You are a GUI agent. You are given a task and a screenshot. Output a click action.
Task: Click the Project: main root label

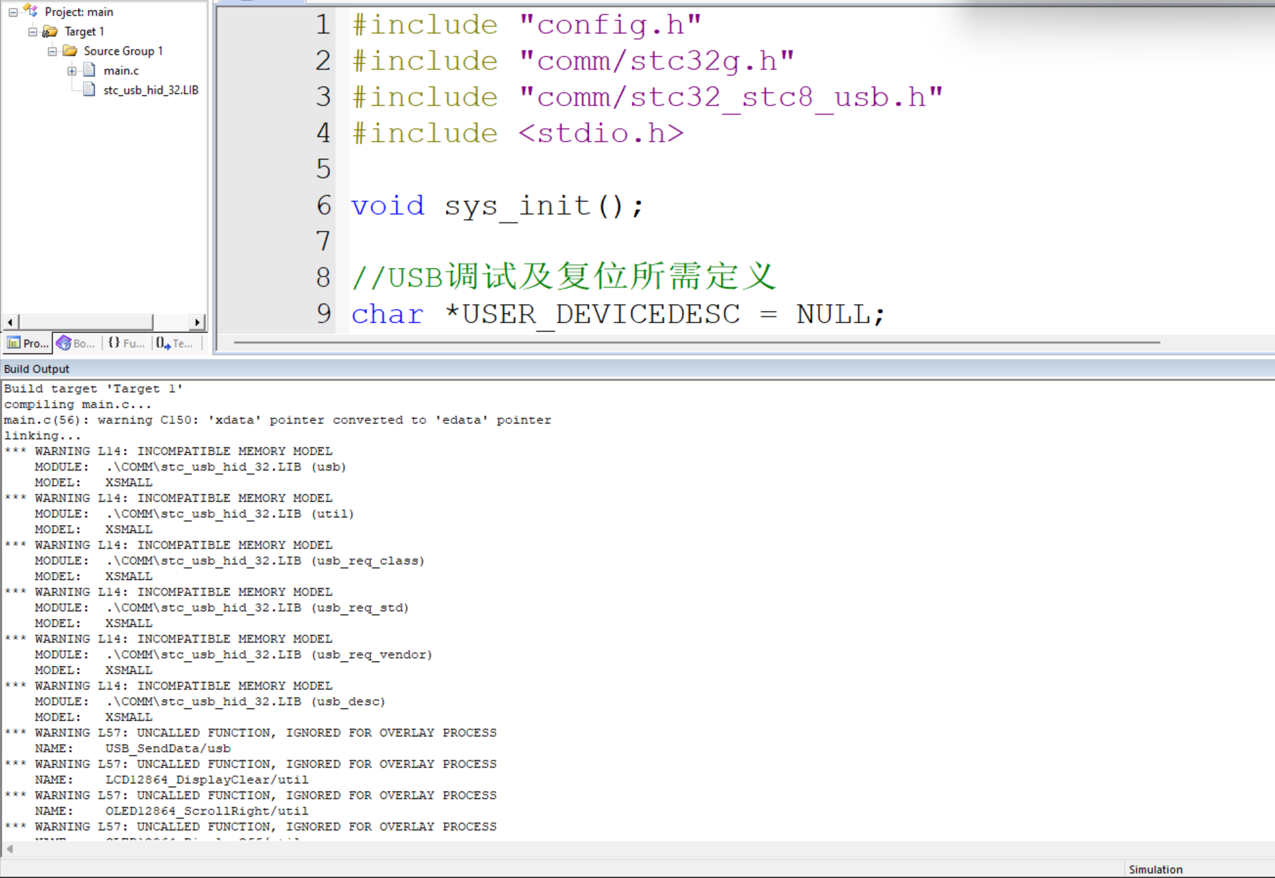point(79,12)
